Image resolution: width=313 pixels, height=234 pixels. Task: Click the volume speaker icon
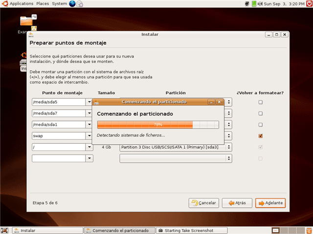pos(259,4)
